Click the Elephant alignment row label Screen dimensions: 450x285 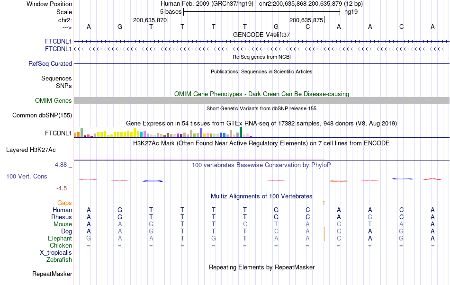coord(60,238)
